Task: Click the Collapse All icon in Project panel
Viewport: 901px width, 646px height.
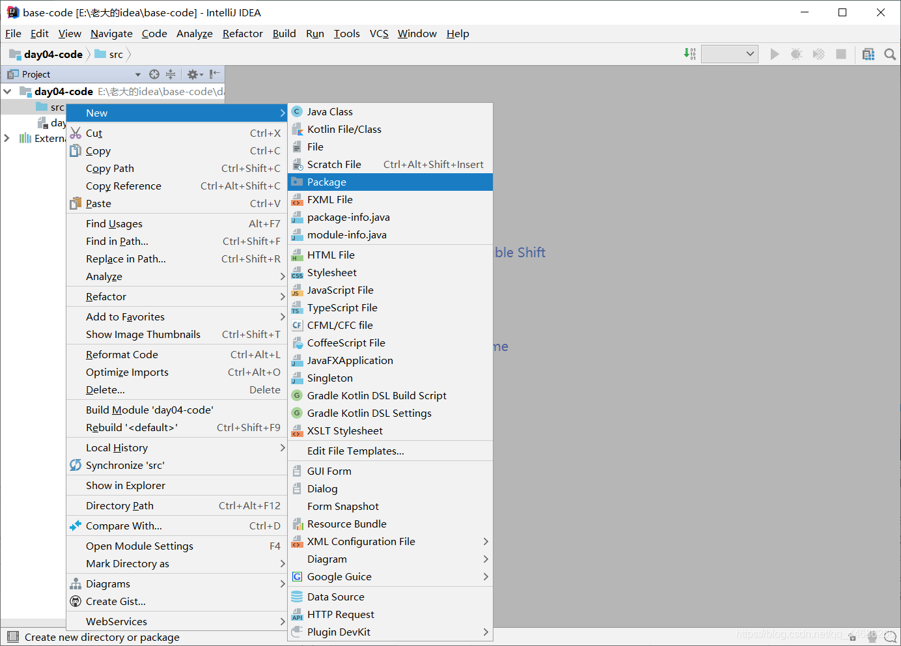Action: pyautogui.click(x=171, y=74)
